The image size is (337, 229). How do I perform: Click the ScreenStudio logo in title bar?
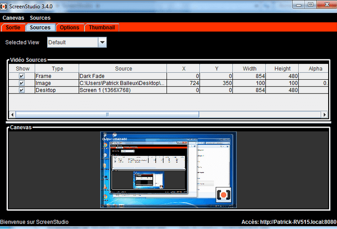click(3, 6)
